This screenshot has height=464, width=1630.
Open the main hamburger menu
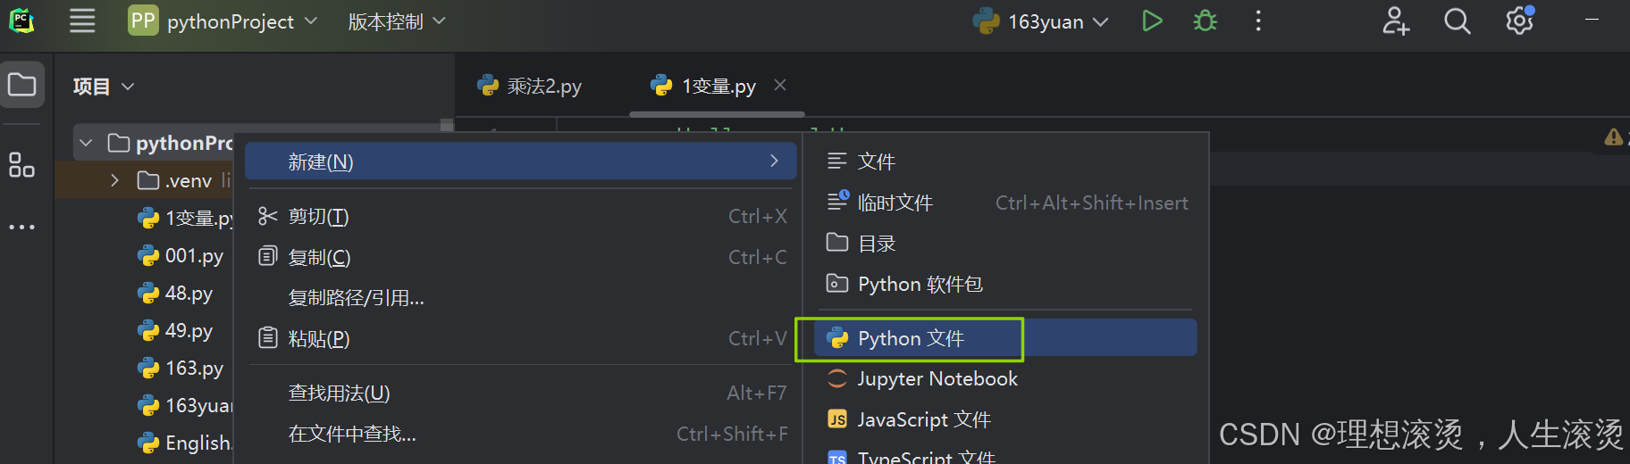(x=82, y=21)
